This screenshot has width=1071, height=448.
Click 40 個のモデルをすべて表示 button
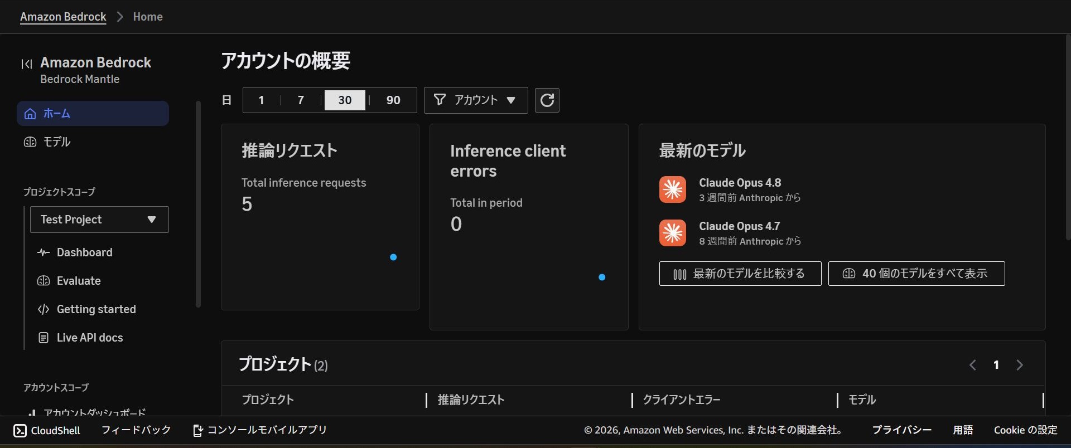(x=916, y=274)
